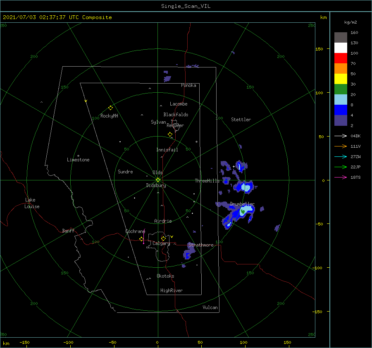Click the yellow diamond marker below RedDeer
Viewport: 372px width, 348px height.
170,134
